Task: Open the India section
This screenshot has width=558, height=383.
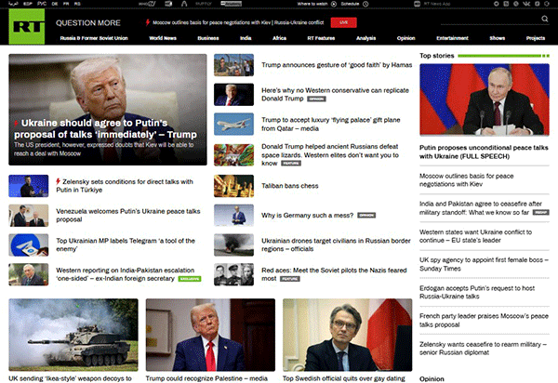Action: (x=246, y=38)
